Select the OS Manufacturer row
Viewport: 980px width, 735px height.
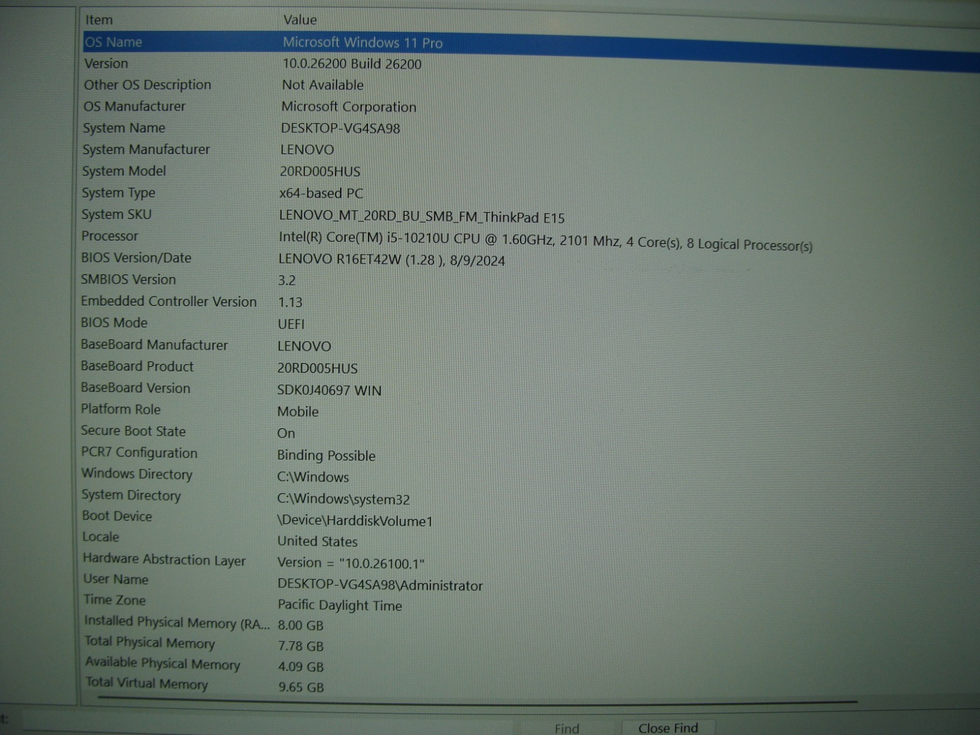click(x=134, y=106)
